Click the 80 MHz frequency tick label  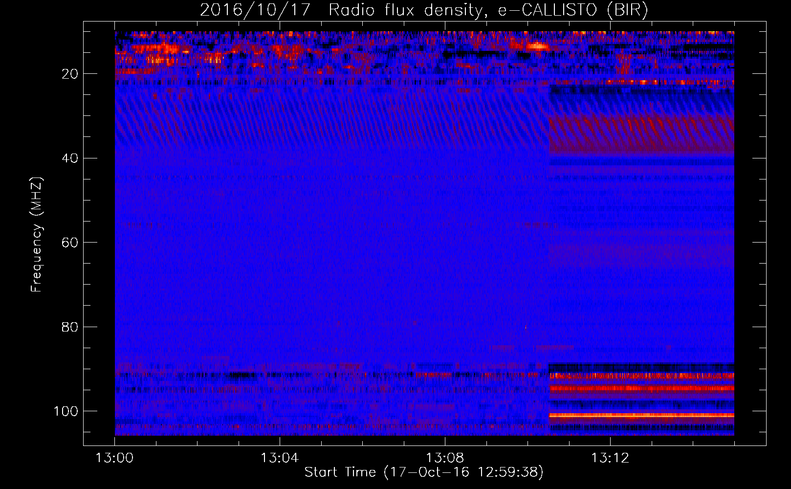point(70,327)
